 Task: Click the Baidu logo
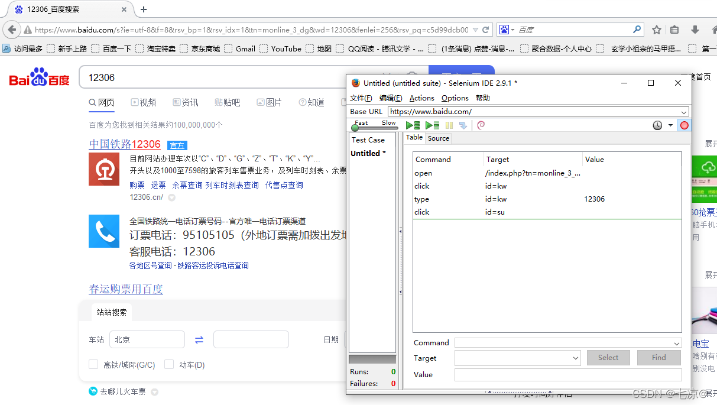[39, 77]
